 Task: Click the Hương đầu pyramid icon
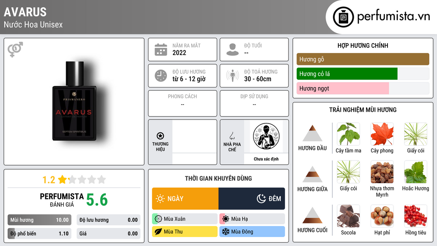(x=312, y=133)
